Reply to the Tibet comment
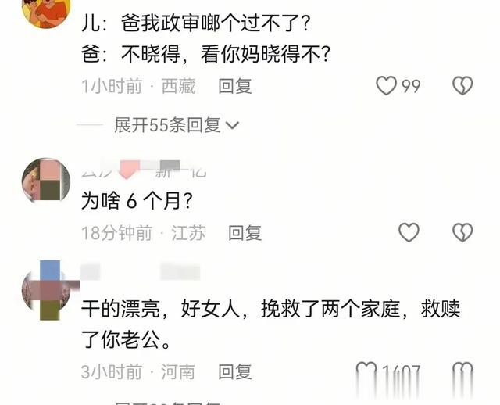Screen dimensions: 500x405 235,86
